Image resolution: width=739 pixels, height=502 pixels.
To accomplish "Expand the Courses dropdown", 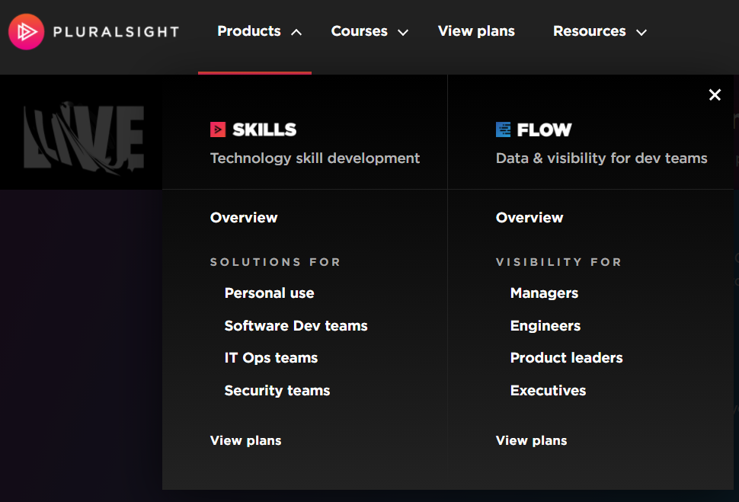I will pyautogui.click(x=369, y=32).
